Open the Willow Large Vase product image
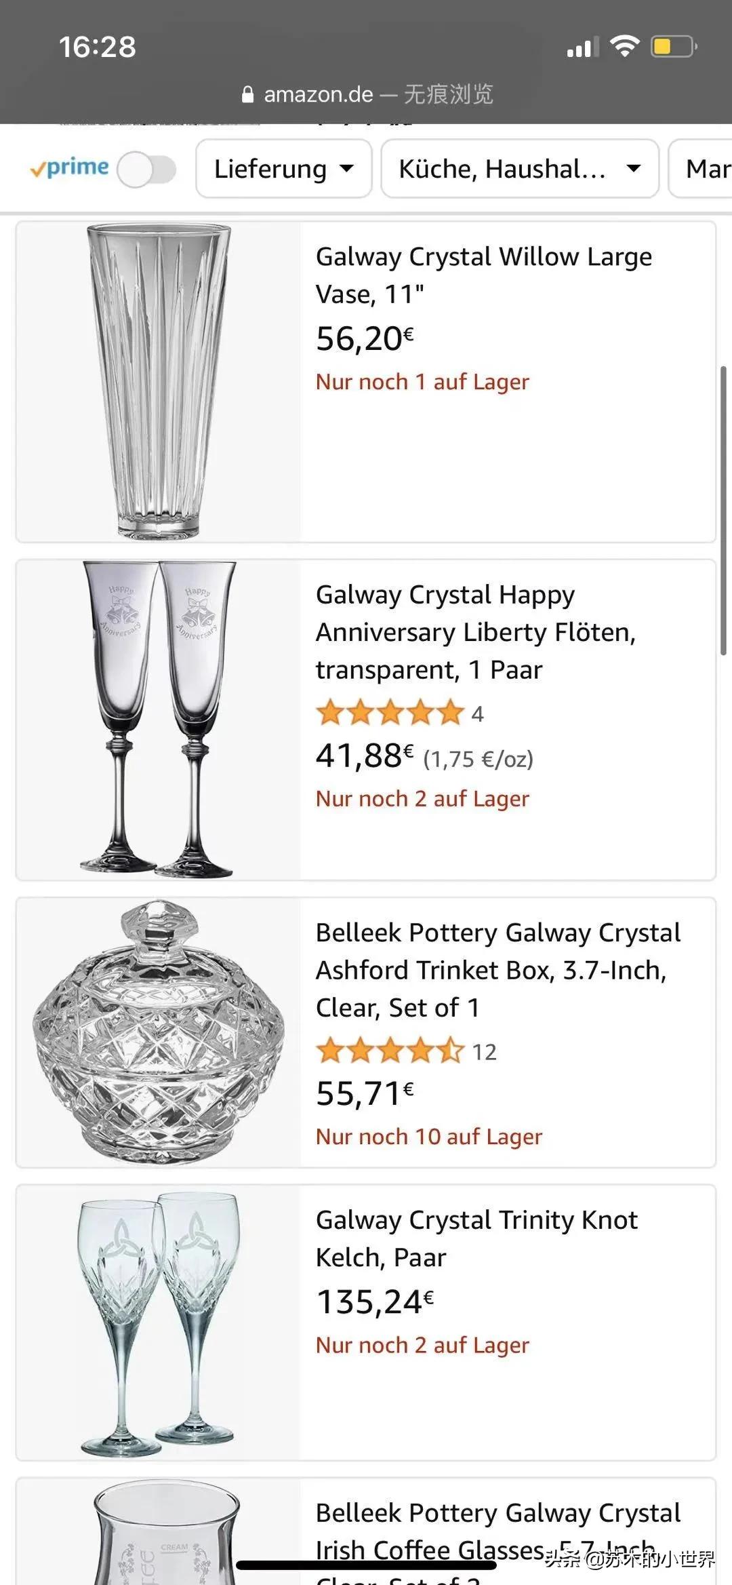732x1585 pixels. 159,382
